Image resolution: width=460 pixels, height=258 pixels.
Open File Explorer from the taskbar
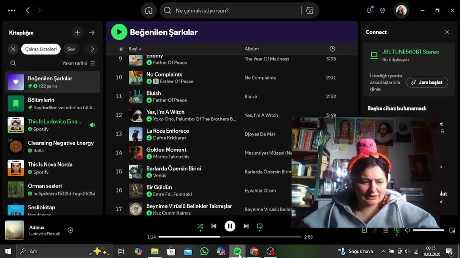tap(155, 252)
